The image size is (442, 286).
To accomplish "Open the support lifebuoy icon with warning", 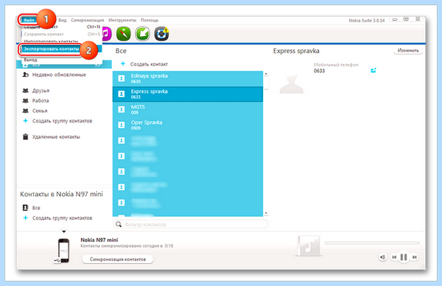I will pyautogui.click(x=161, y=34).
